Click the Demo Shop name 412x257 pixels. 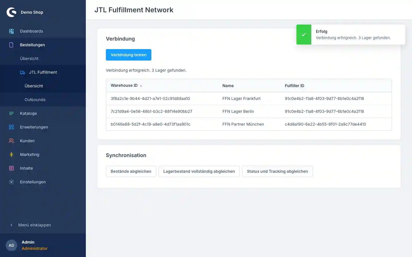[32, 12]
